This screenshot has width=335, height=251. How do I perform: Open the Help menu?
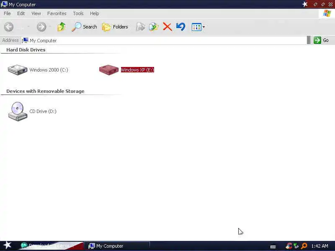95,13
